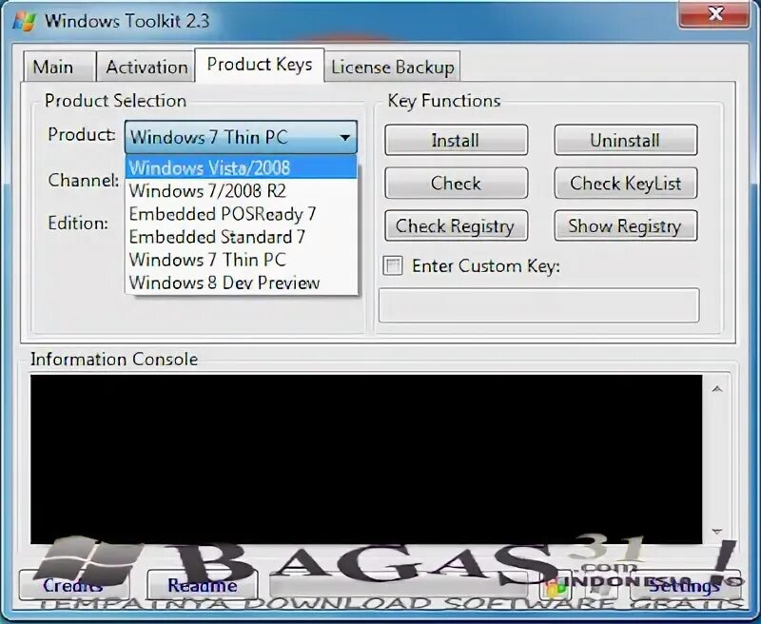Choose Windows 7/2008 R2 option
The image size is (761, 624).
pos(242,190)
